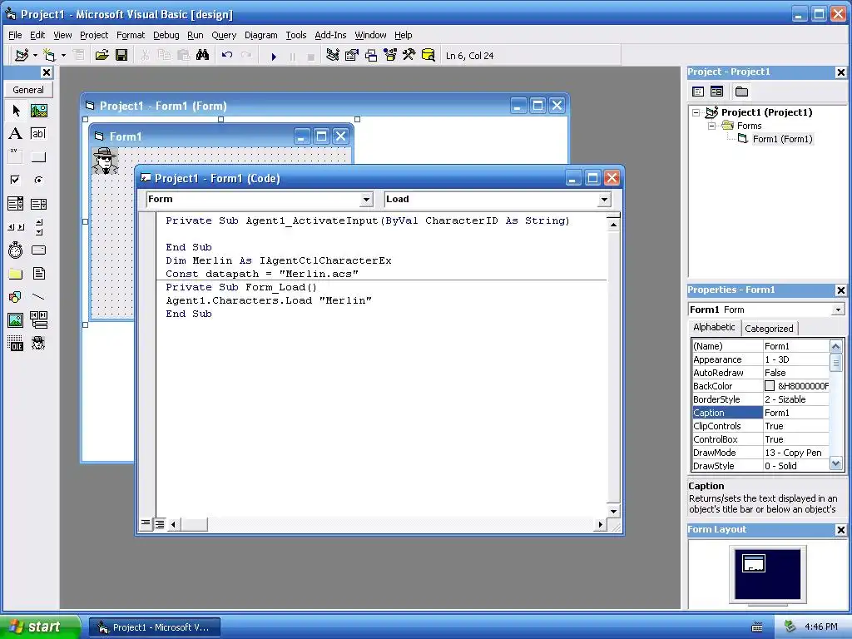Screen dimensions: 852x639
Task: Select the CommandButton control tool
Action: click(x=38, y=157)
